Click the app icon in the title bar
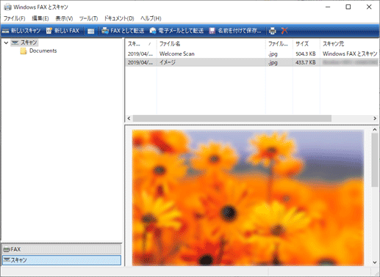This screenshot has height=277, width=380. click(7, 7)
